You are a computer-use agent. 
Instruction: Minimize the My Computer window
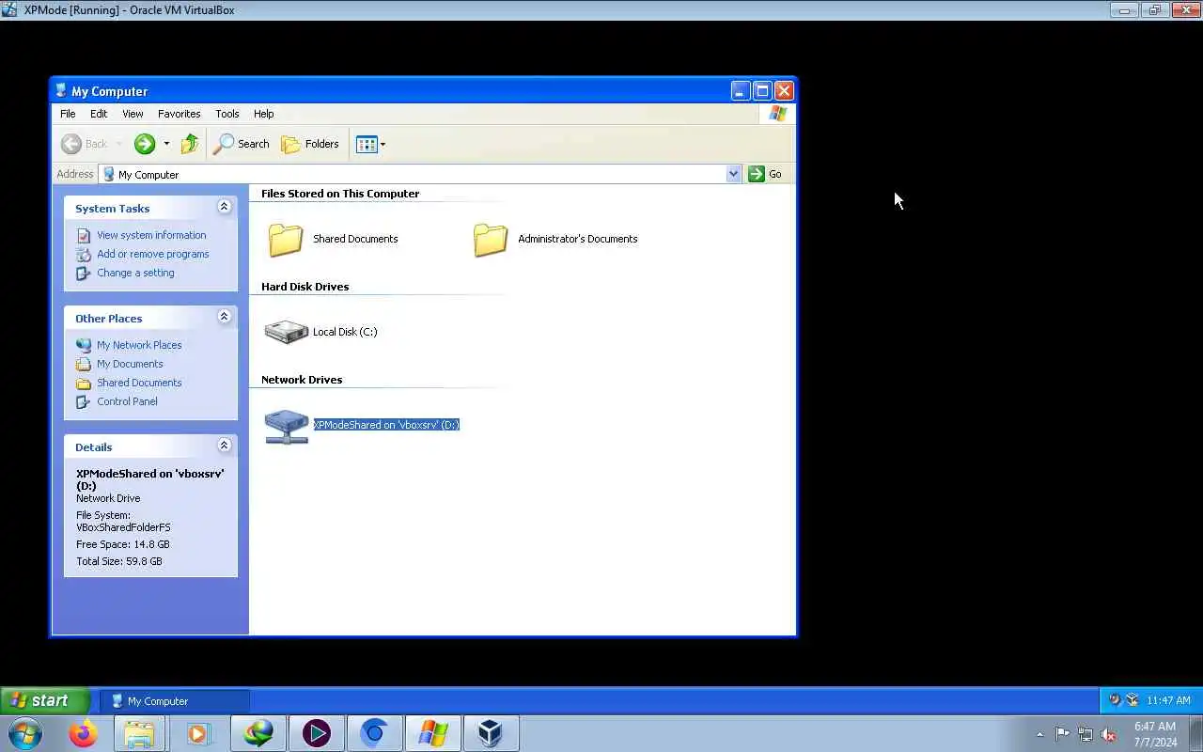click(741, 91)
